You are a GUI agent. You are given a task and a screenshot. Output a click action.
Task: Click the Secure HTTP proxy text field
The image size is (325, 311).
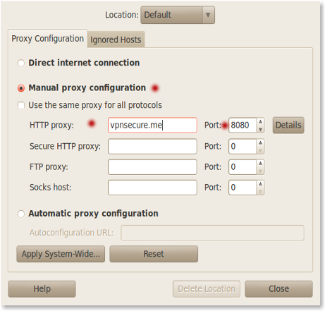coord(152,146)
